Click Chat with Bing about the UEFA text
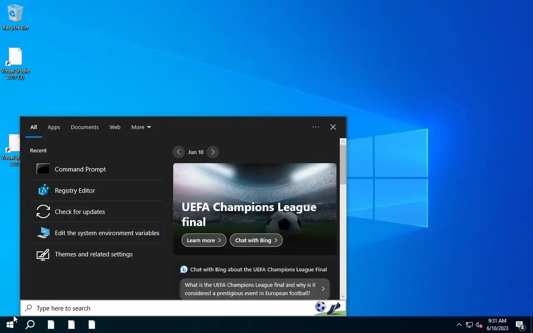The width and height of the screenshot is (533, 333). click(258, 269)
